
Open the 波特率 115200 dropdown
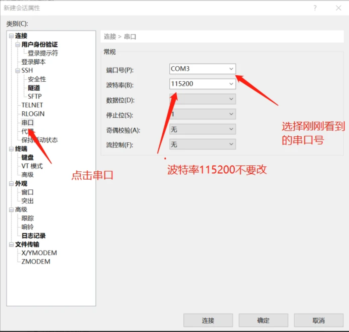[203, 84]
